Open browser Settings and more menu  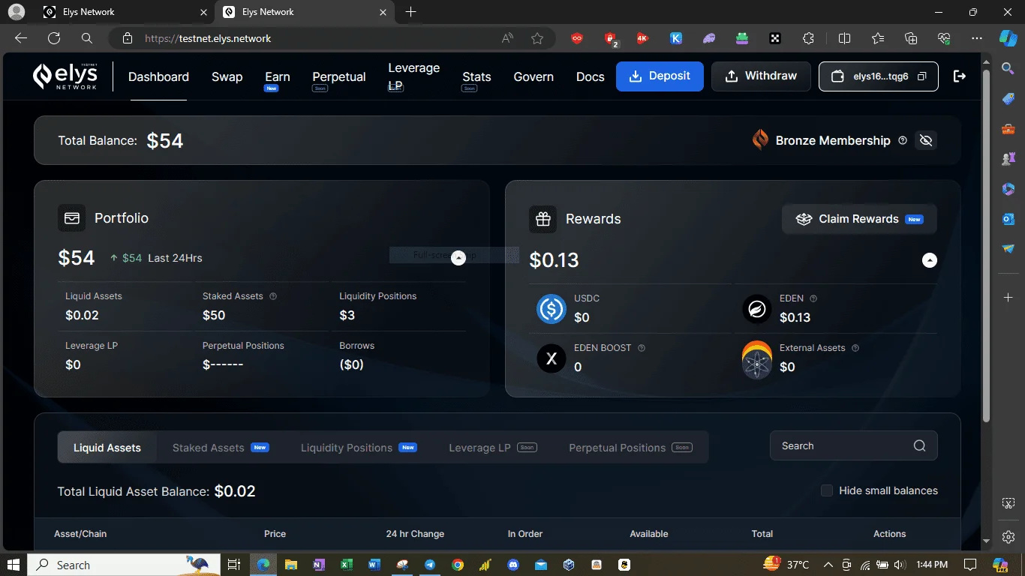point(976,38)
